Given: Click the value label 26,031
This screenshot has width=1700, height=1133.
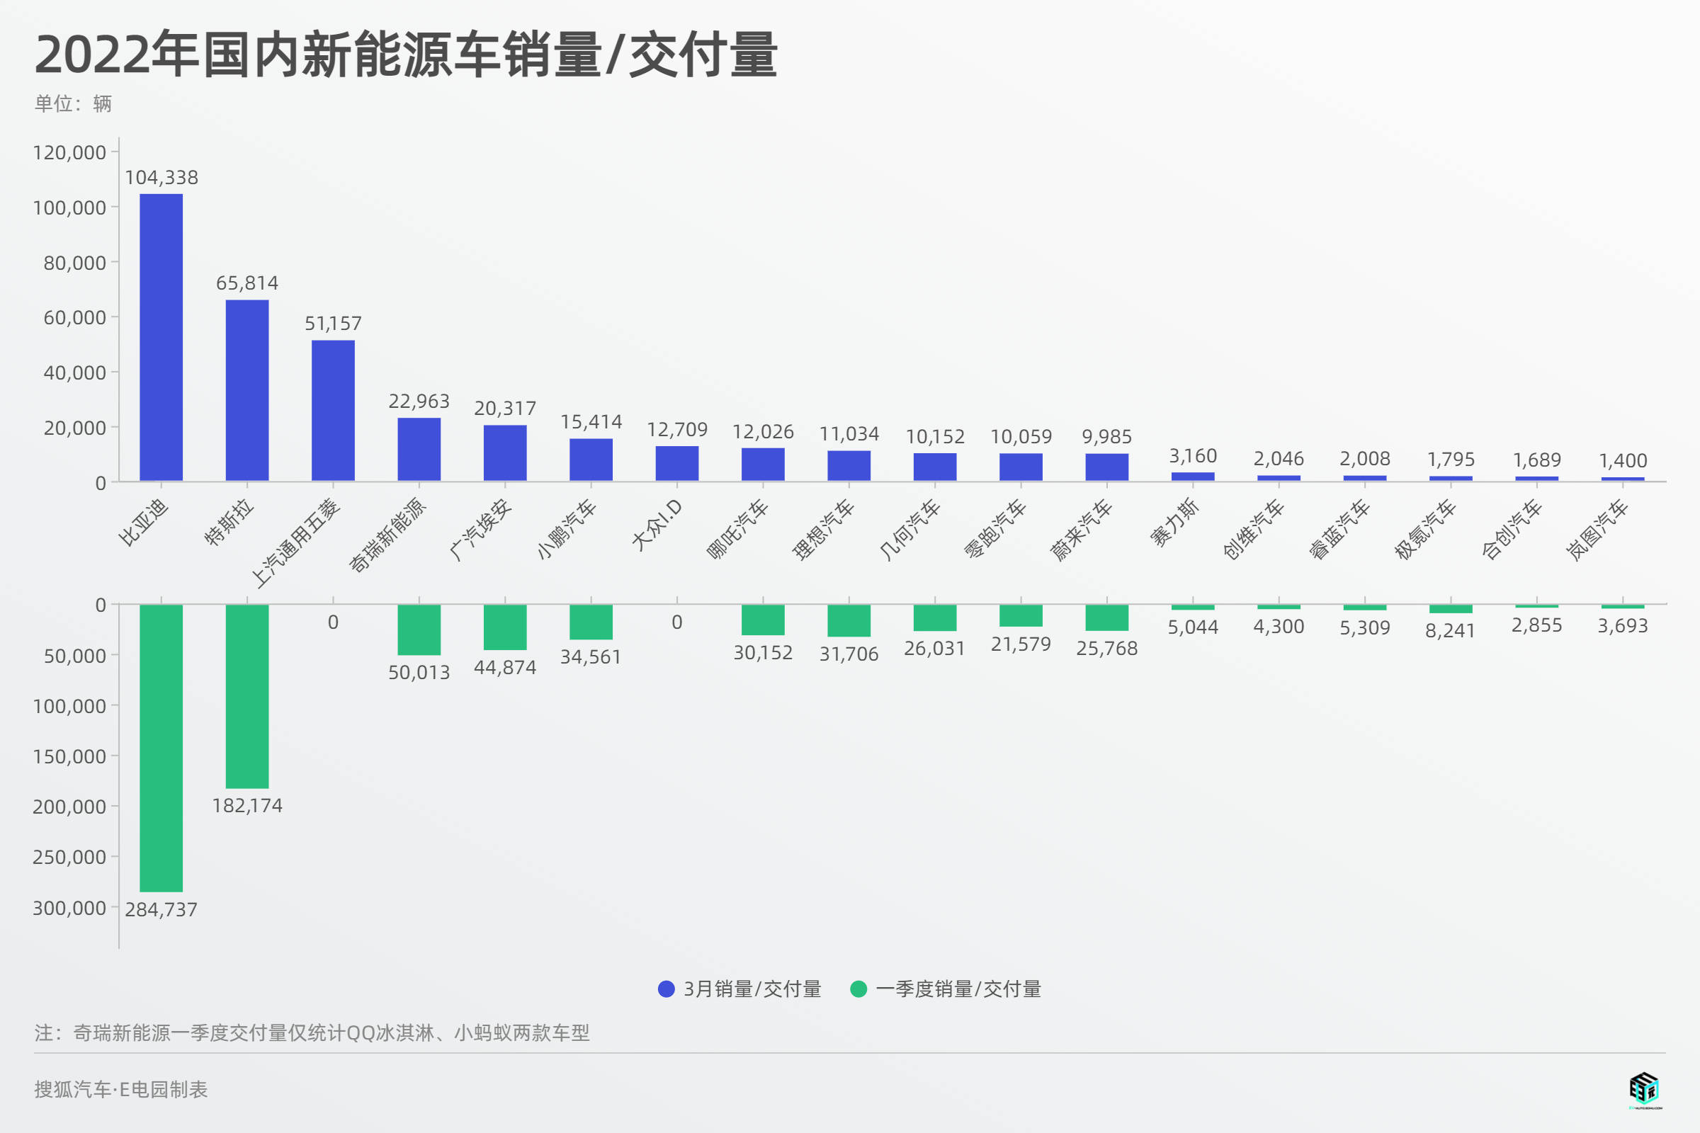Looking at the screenshot, I should 935,649.
